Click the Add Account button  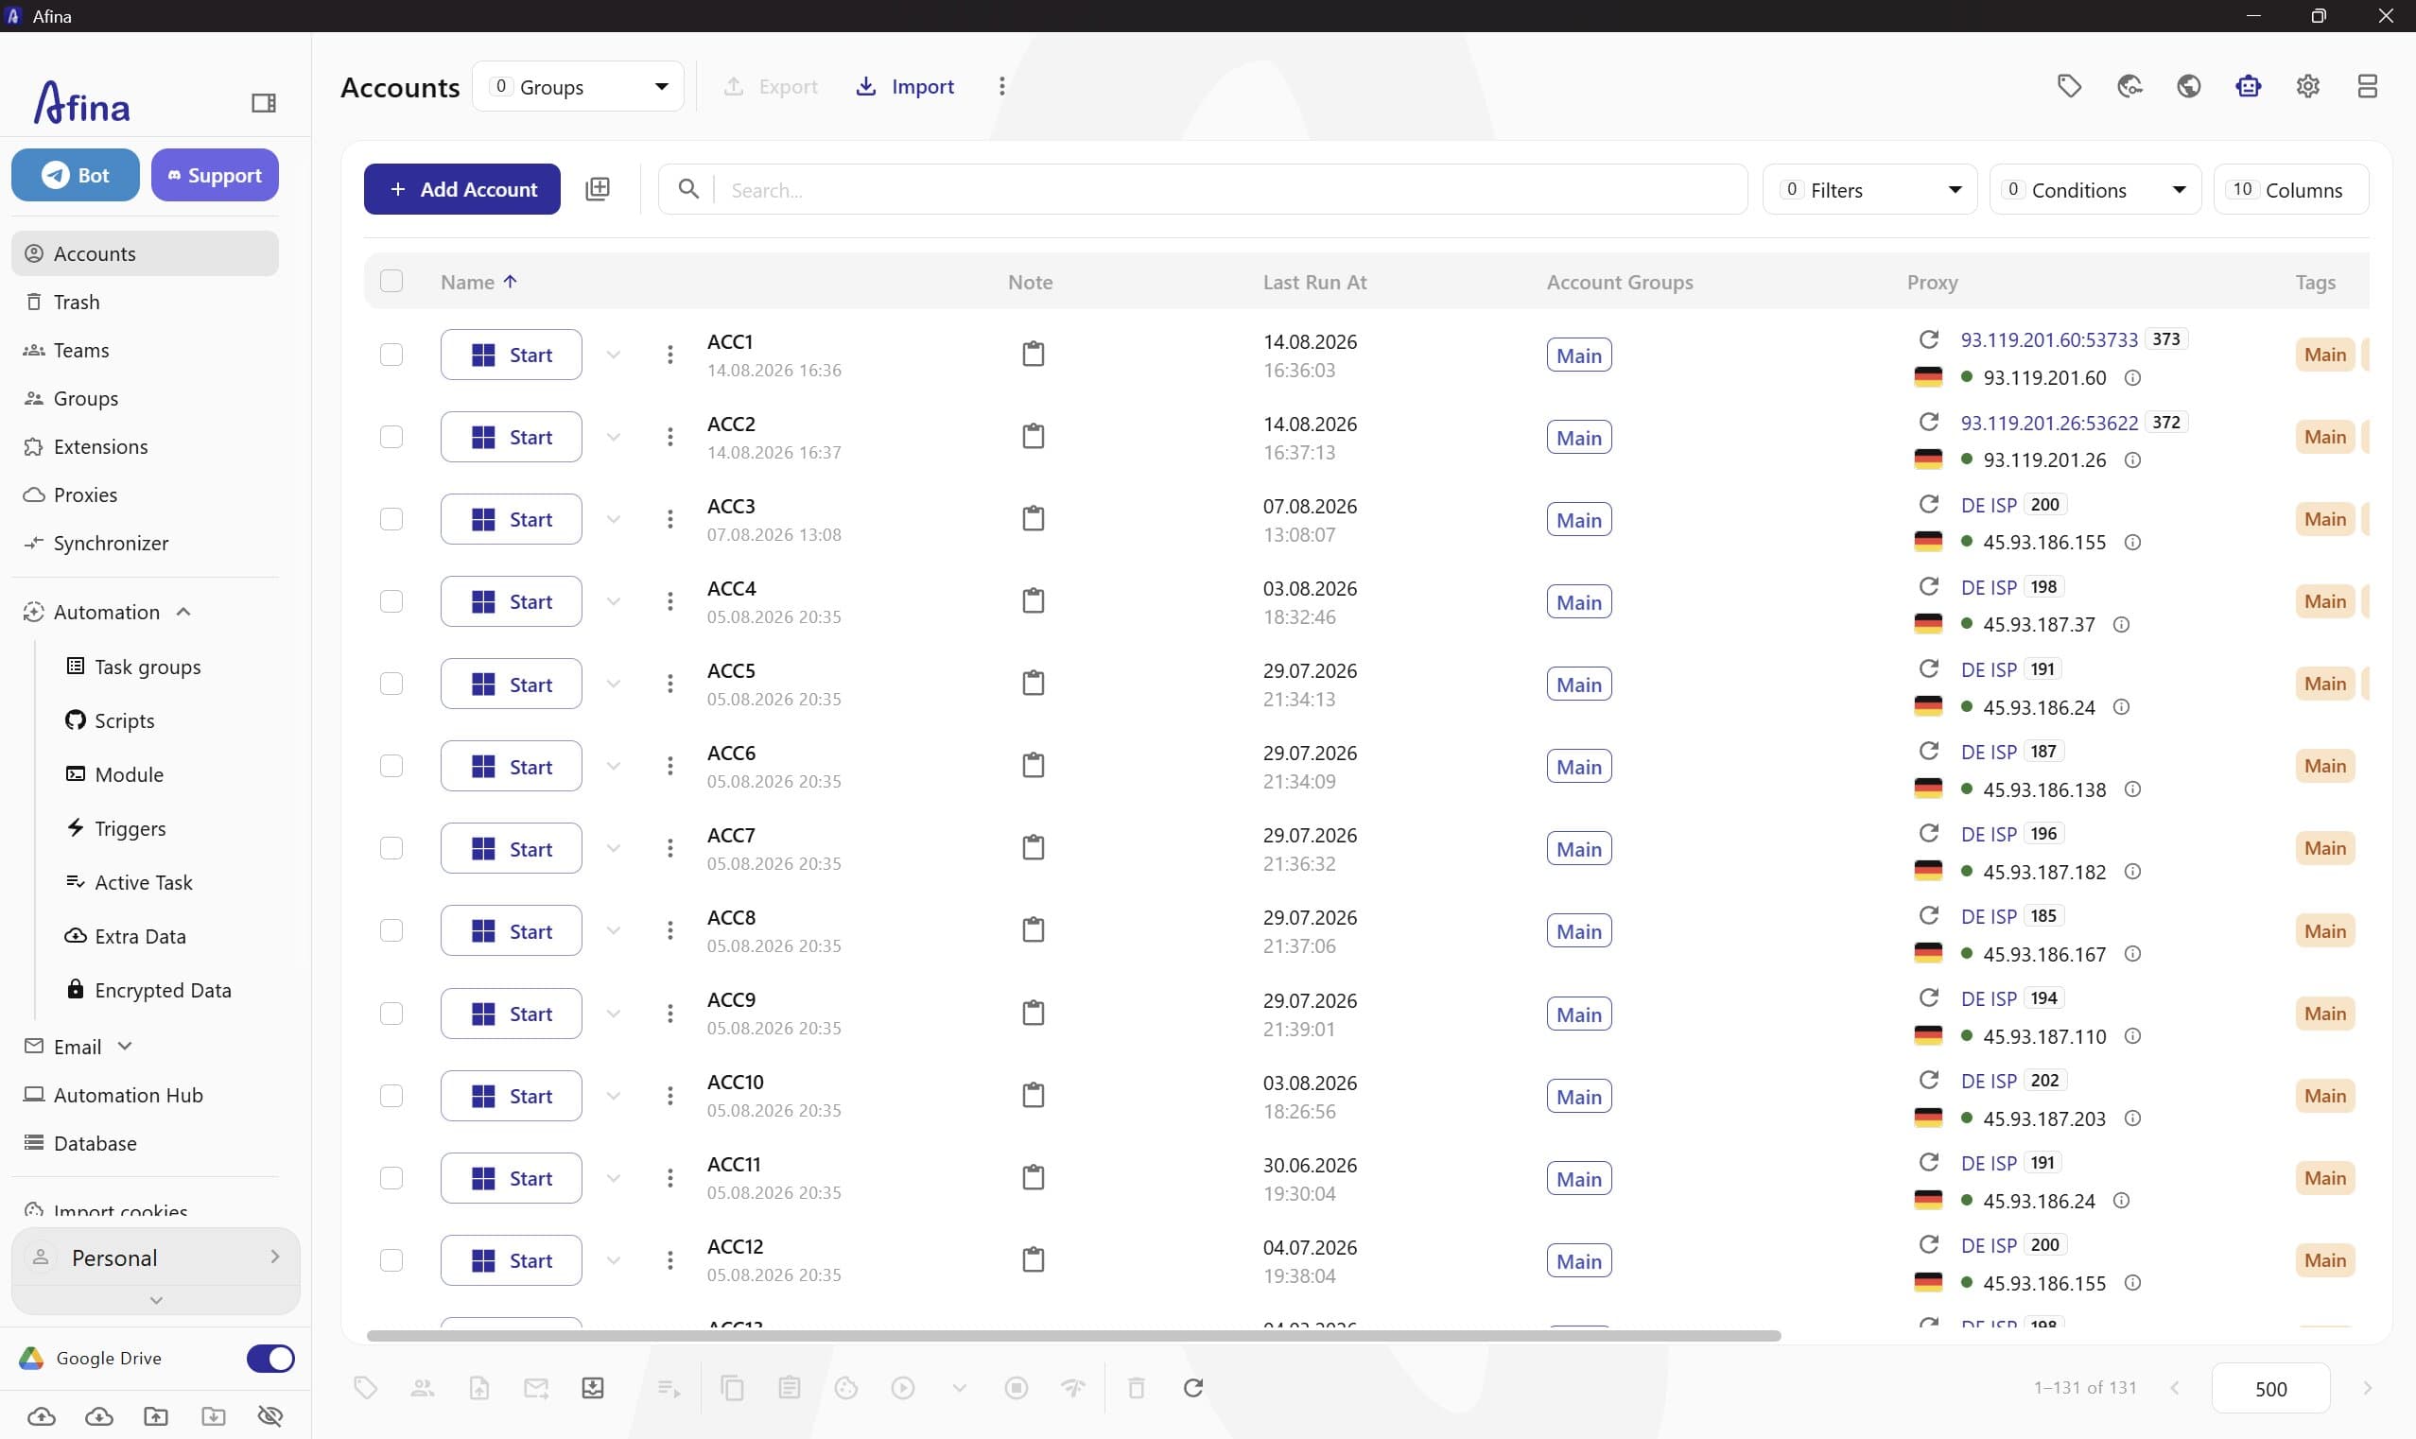(x=461, y=189)
